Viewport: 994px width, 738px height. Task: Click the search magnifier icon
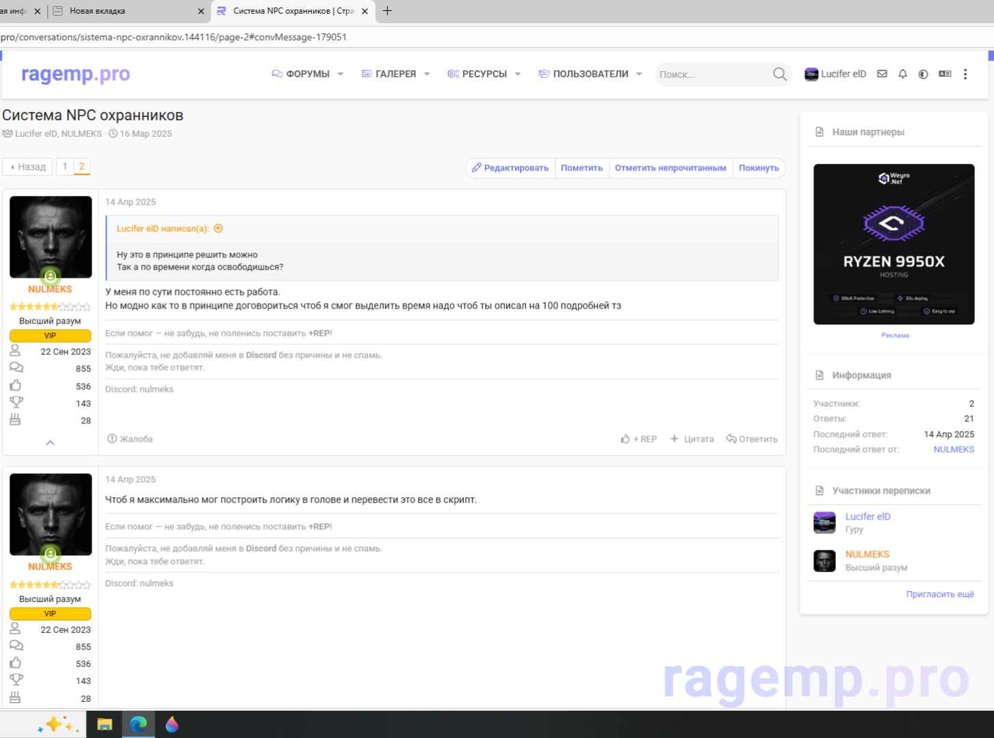point(779,74)
